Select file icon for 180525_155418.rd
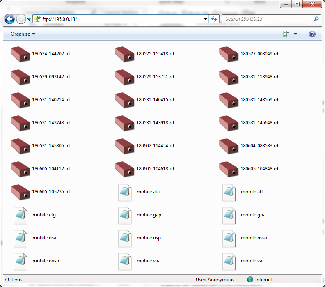The image size is (325, 287). 124,54
